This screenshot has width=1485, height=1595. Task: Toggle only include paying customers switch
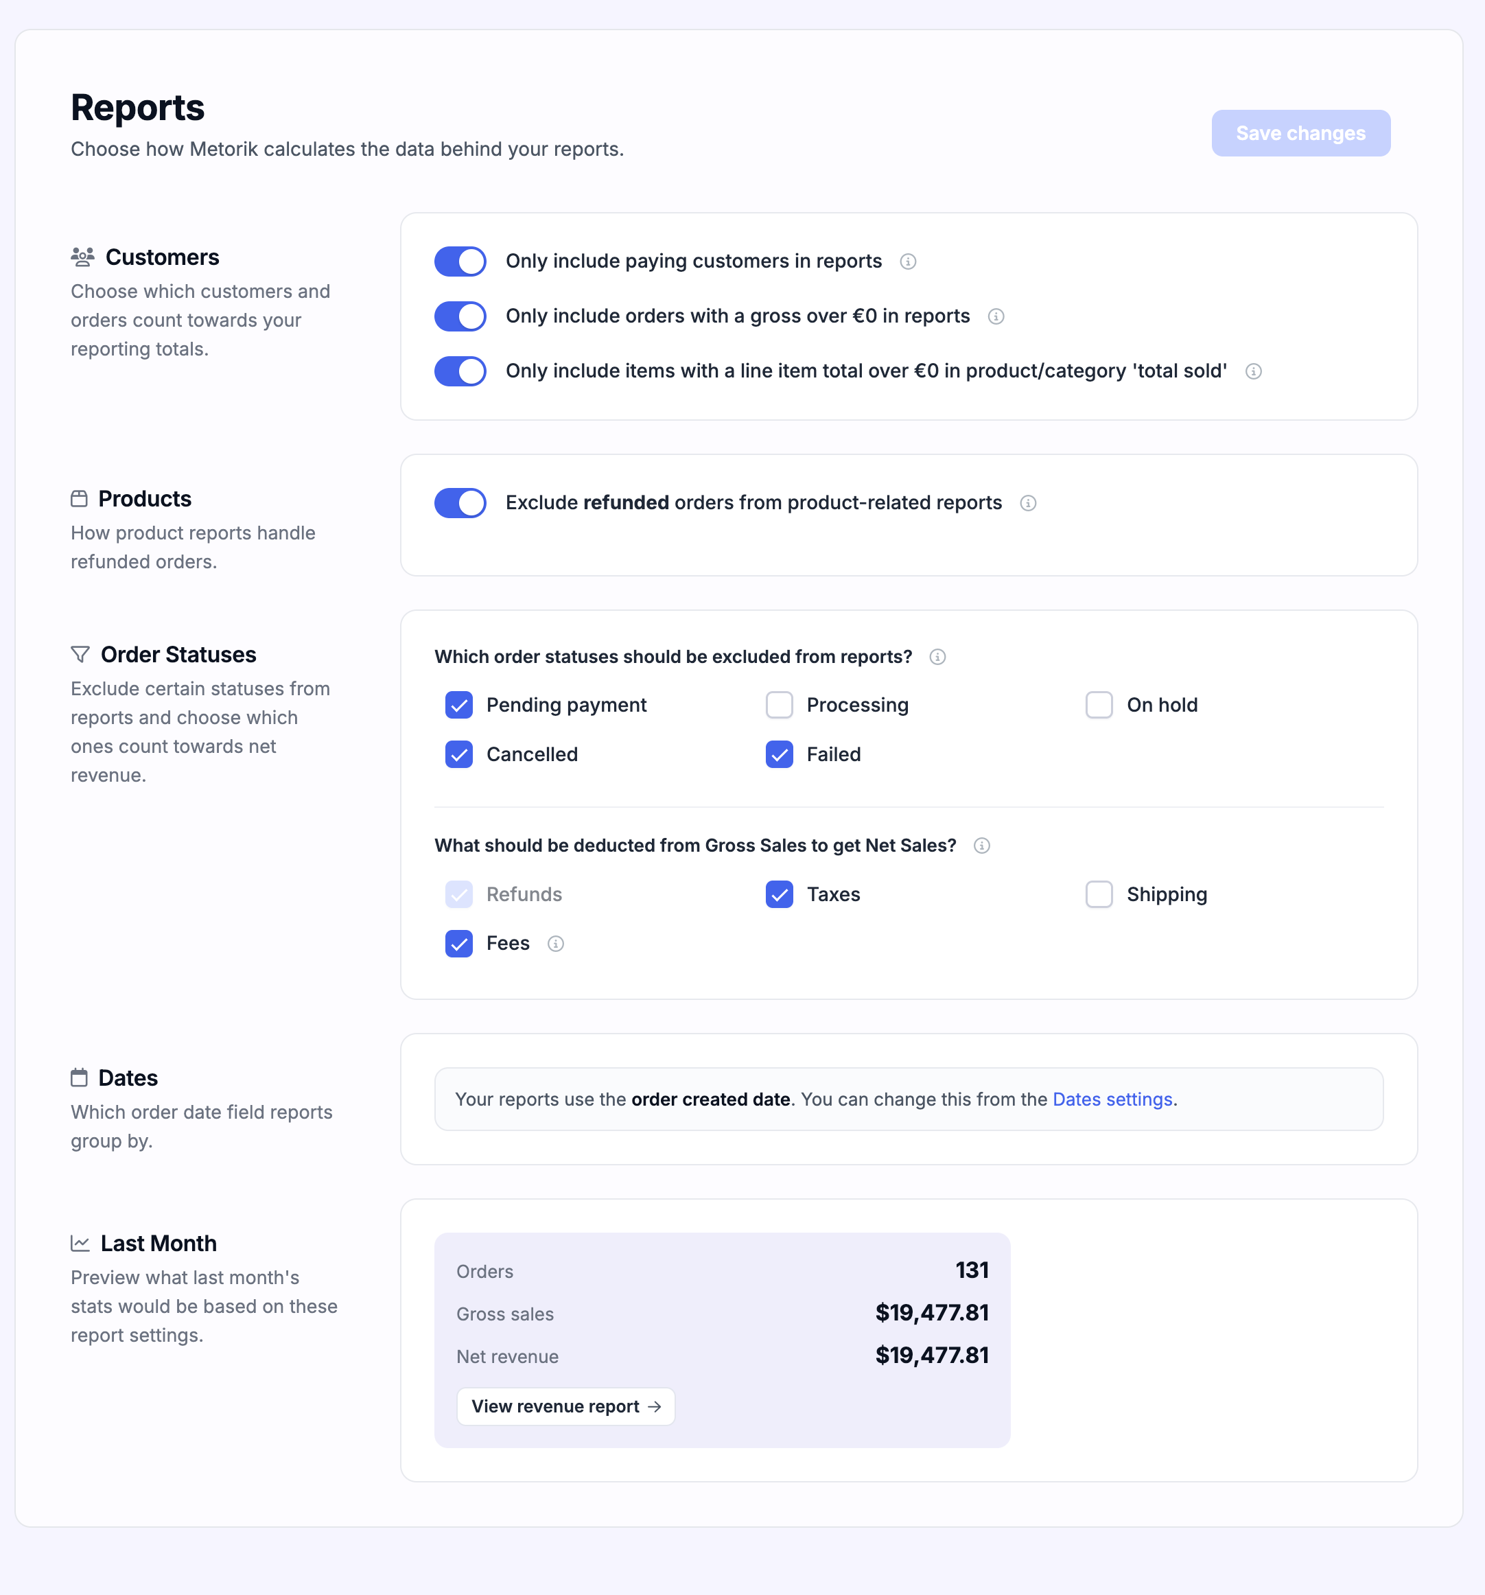460,261
